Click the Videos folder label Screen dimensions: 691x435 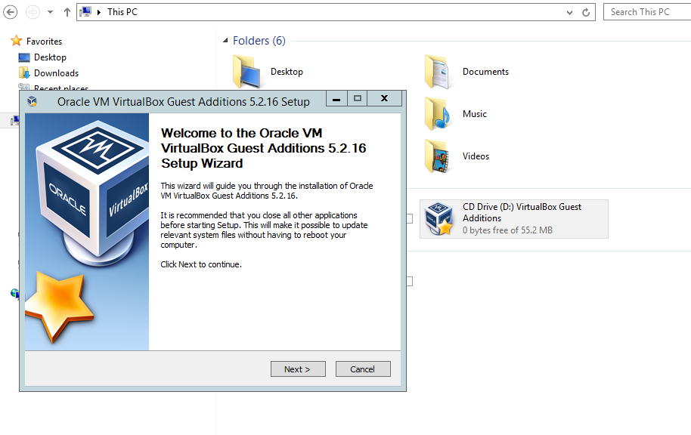(476, 156)
